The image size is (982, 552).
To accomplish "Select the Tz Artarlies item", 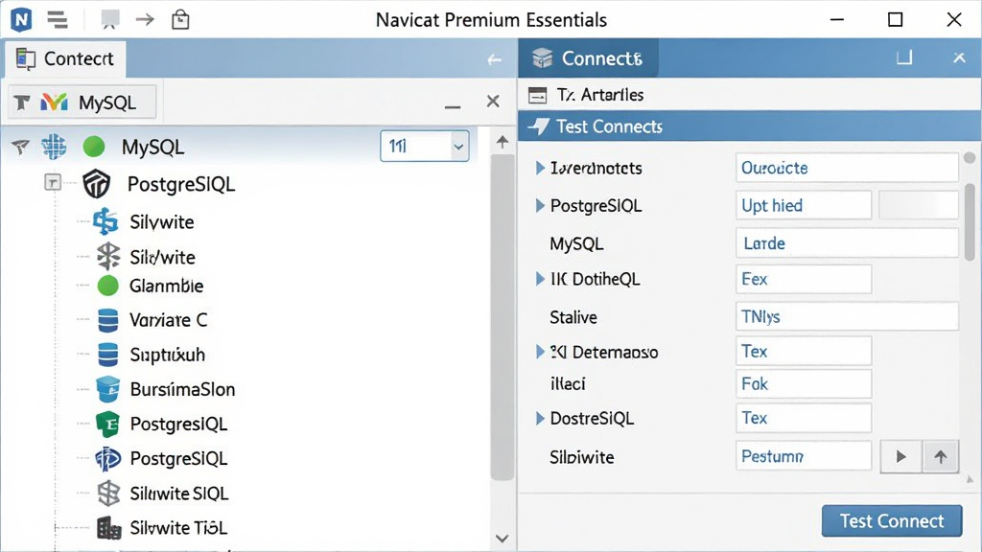I will coord(749,95).
